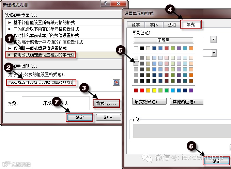Viewport: 231px width, 169px height.
Task: Open 填充效果(I)... dialog
Action: tap(149, 101)
